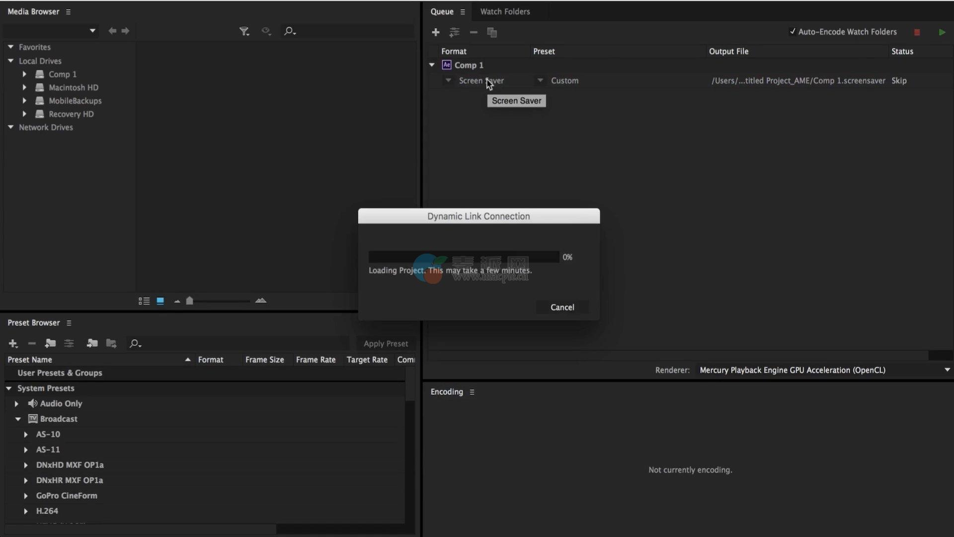Open the Screen Saver format dropdown arrow
Image resolution: width=954 pixels, height=537 pixels.
[x=448, y=81]
